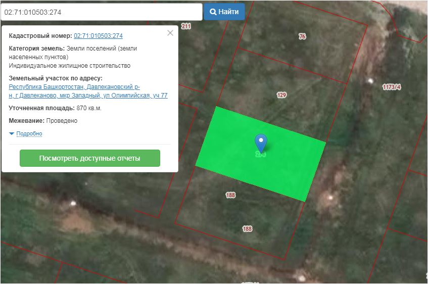Click the triangle arrow beside Подробно
428x284 pixels.
tap(12, 134)
